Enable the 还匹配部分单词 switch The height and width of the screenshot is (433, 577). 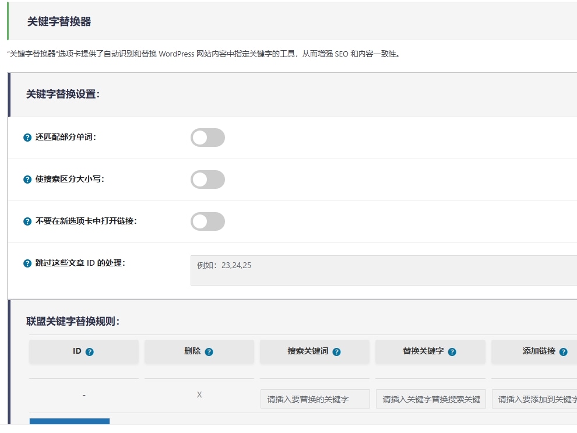coord(207,138)
